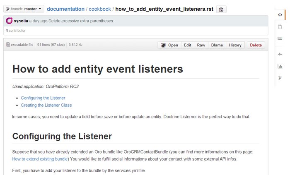Open the Wiki sidebar icon
The width and height of the screenshot is (290, 175).
click(280, 38)
